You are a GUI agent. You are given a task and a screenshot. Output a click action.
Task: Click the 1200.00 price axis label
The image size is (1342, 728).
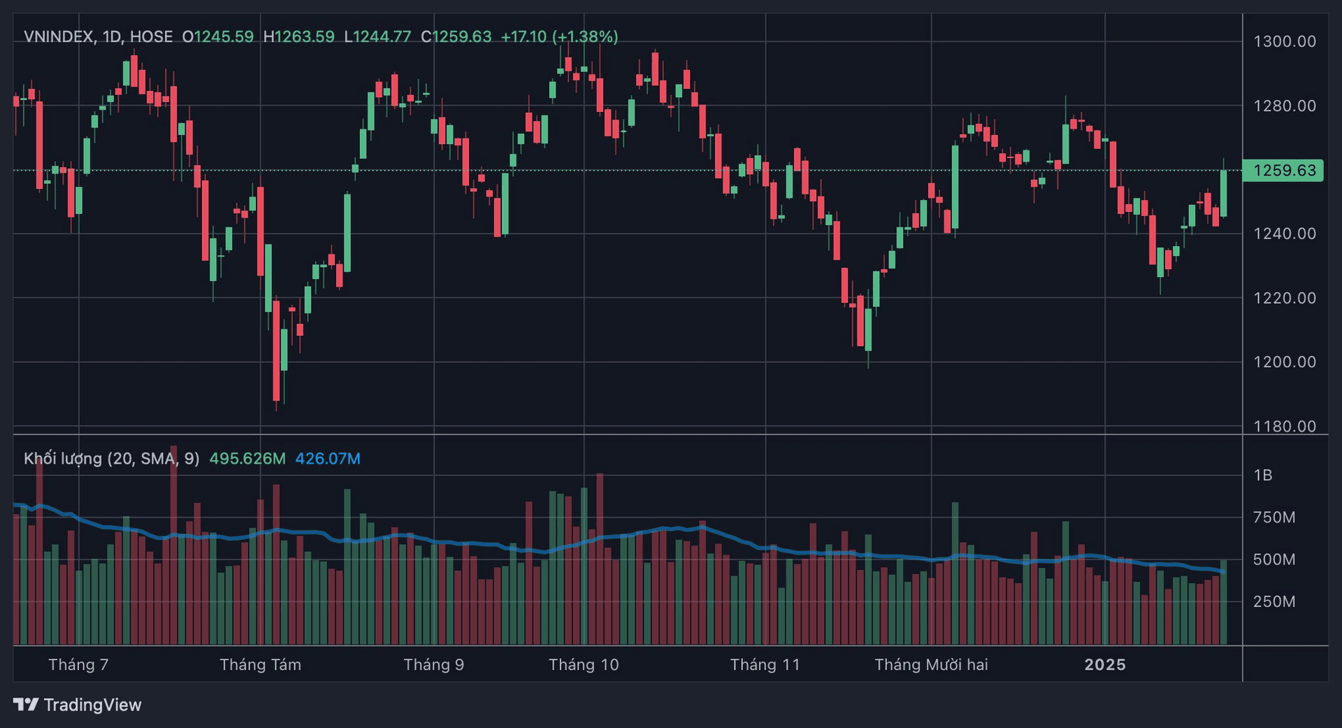(x=1285, y=362)
